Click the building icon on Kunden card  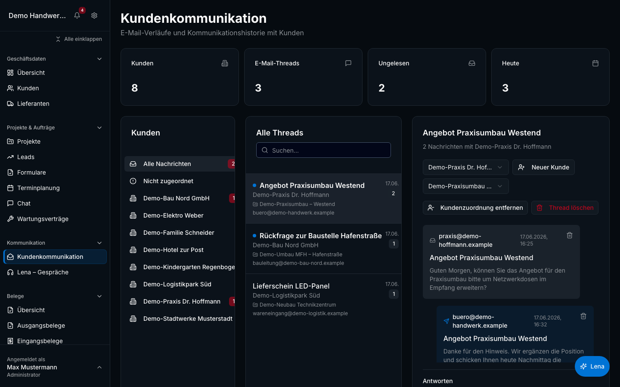(x=225, y=63)
